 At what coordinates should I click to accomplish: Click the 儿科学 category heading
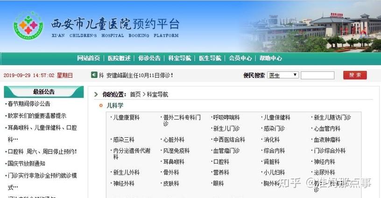[x=115, y=106]
